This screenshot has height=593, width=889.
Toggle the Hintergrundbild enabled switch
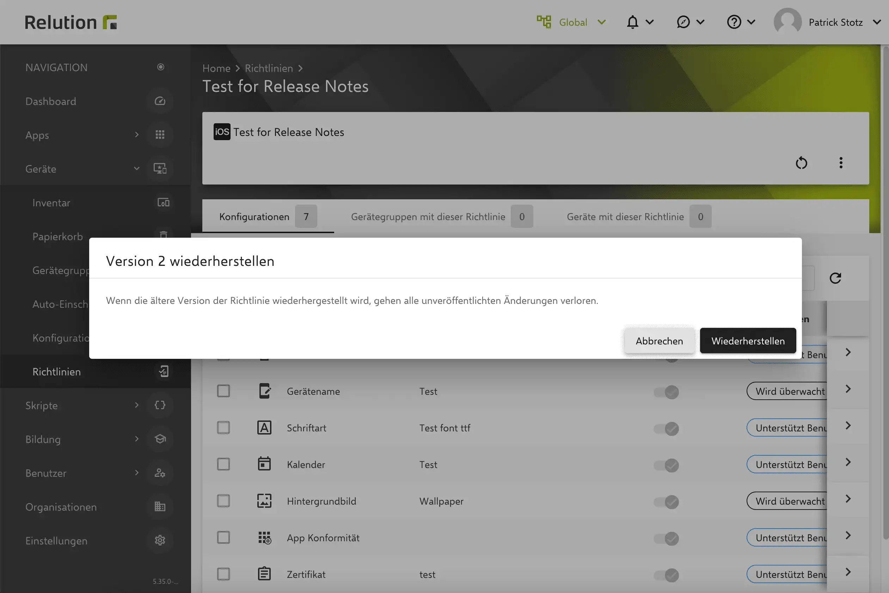[666, 502]
